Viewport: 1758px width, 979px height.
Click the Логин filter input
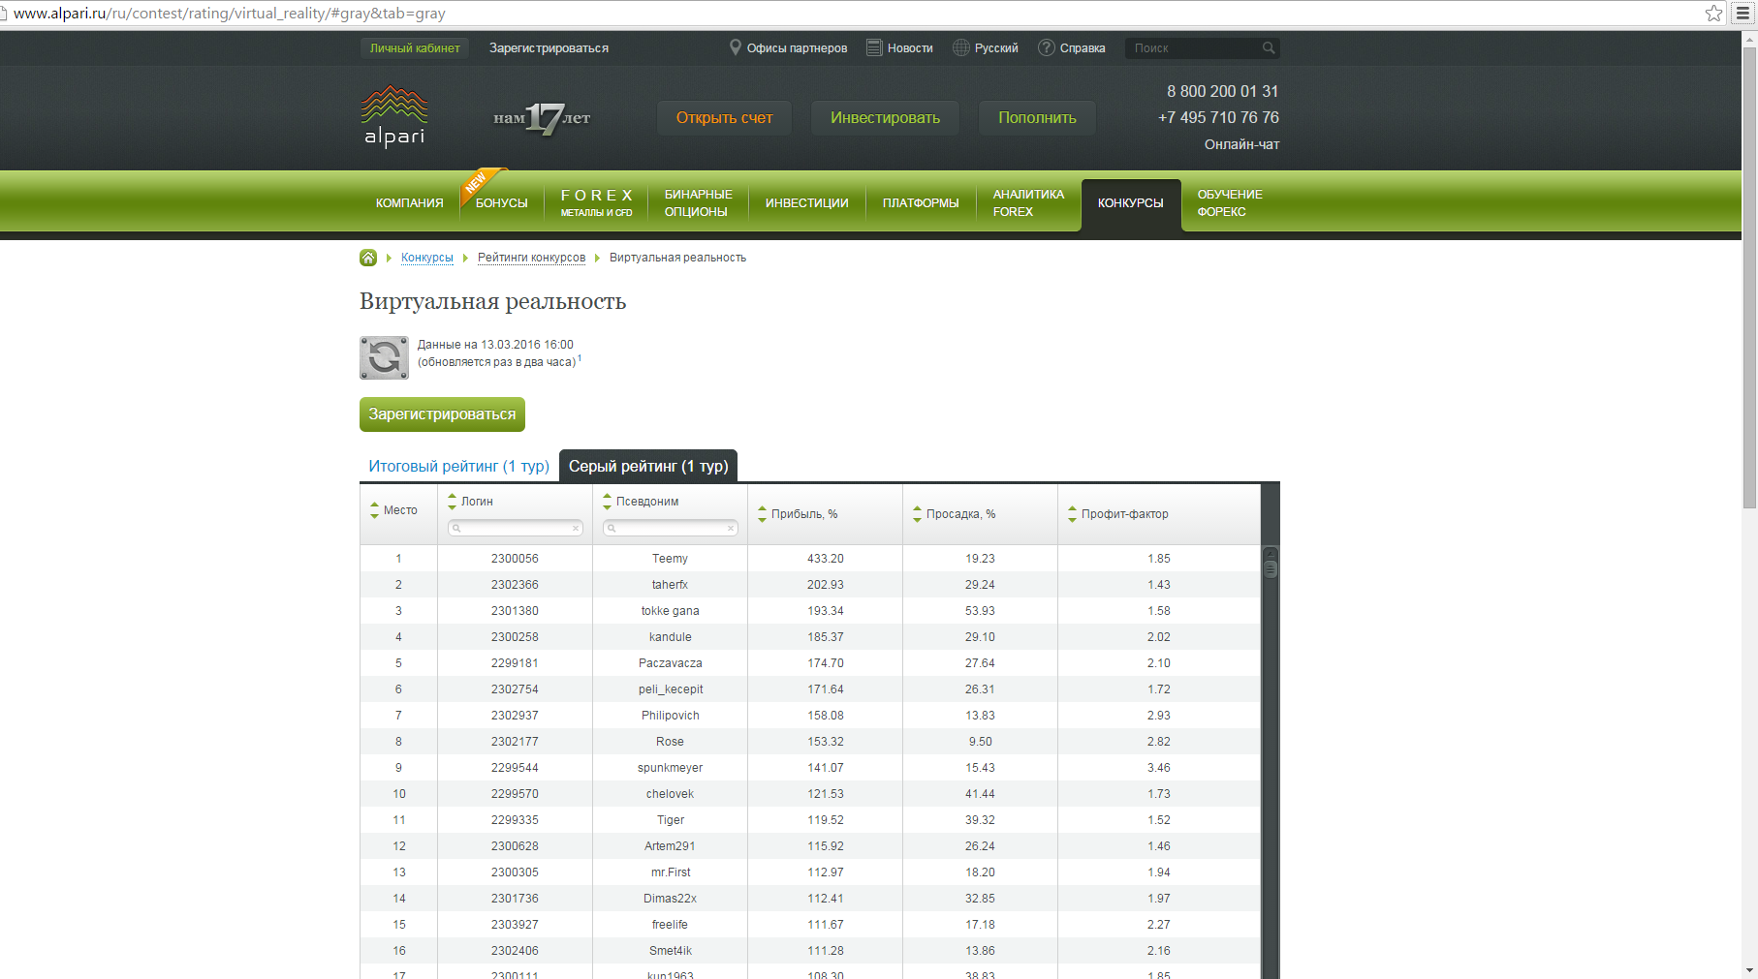click(x=515, y=528)
